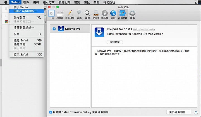Click the KeepVid Pro 6.1.0.2 title text

coord(119,29)
